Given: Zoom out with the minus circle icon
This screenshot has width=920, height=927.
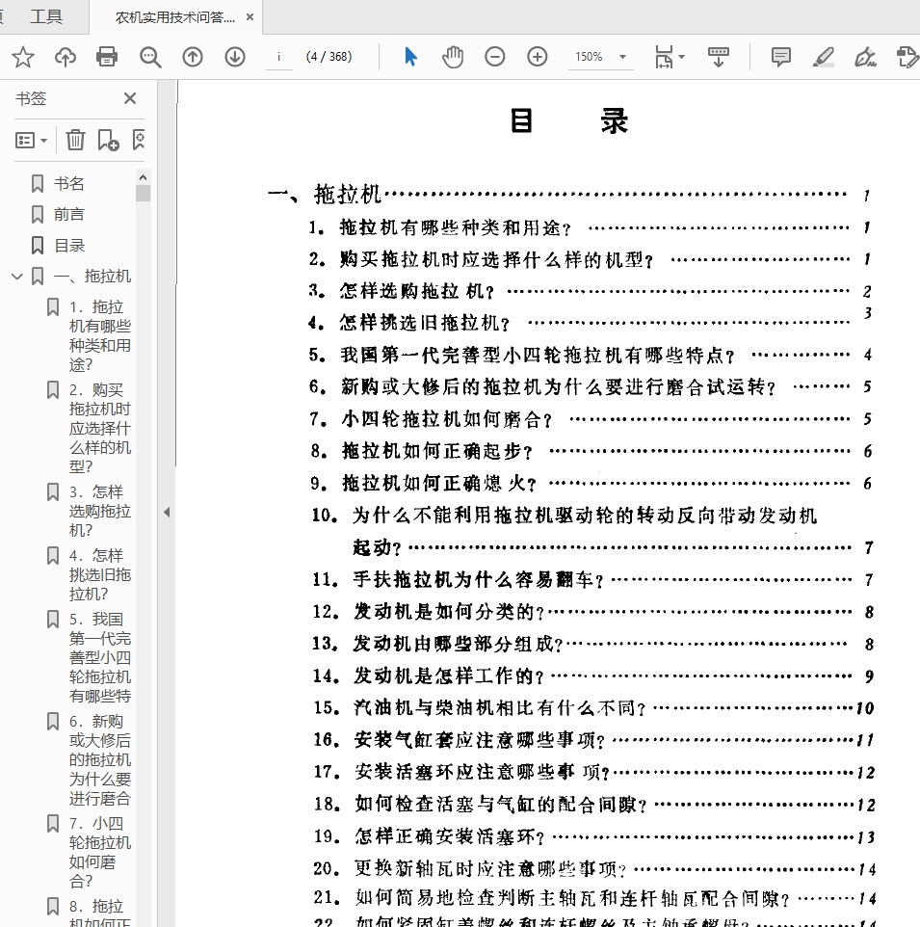Looking at the screenshot, I should pyautogui.click(x=495, y=57).
